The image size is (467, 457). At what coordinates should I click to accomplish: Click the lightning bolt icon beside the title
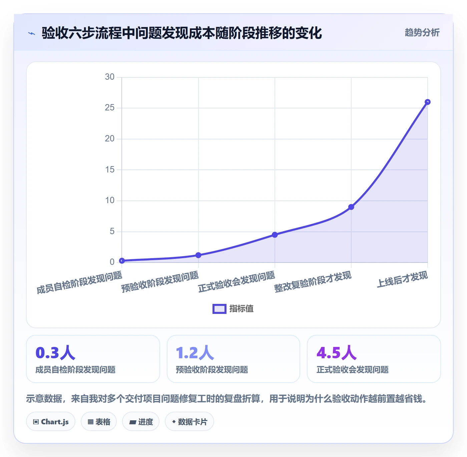[x=32, y=33]
